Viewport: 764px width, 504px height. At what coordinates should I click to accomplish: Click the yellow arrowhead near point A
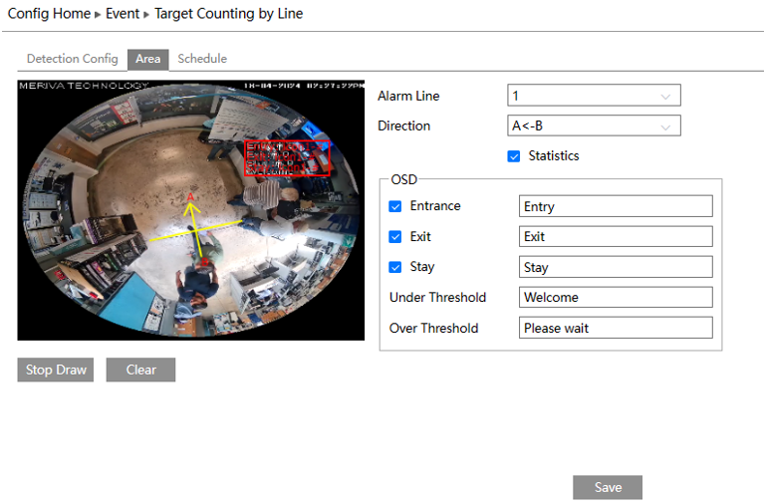[192, 209]
